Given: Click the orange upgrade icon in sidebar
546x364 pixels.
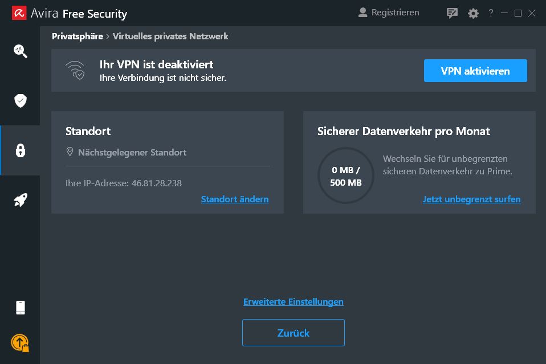Looking at the screenshot, I should (x=20, y=343).
